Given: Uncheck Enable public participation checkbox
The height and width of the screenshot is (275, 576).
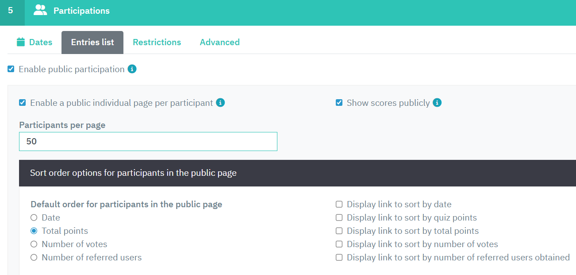Looking at the screenshot, I should coord(11,69).
